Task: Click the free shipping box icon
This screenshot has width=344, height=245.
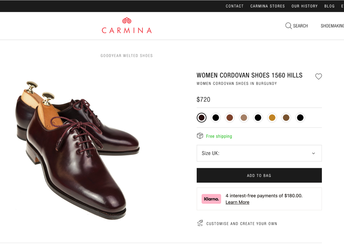Action: tap(200, 136)
